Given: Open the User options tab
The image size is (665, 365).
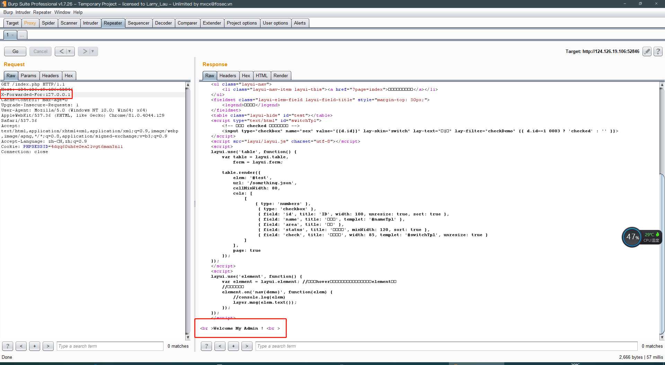Looking at the screenshot, I should 275,23.
